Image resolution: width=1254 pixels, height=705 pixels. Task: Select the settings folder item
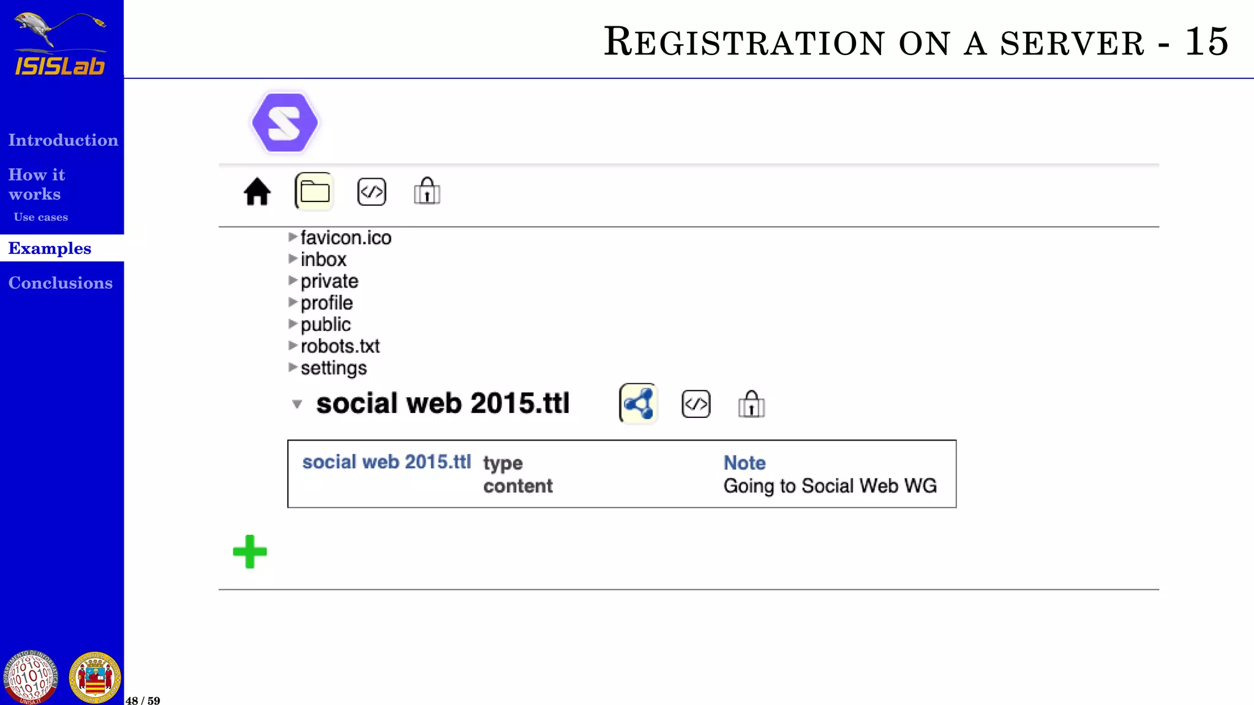click(333, 368)
